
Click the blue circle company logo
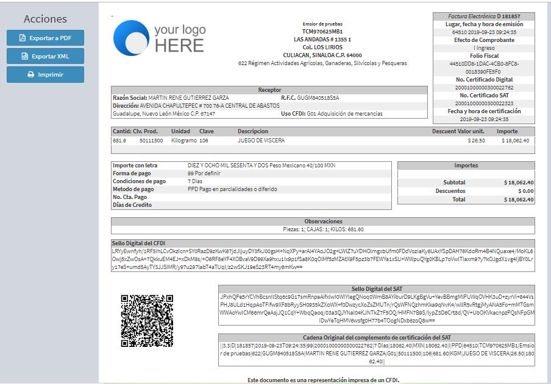pyautogui.click(x=130, y=38)
